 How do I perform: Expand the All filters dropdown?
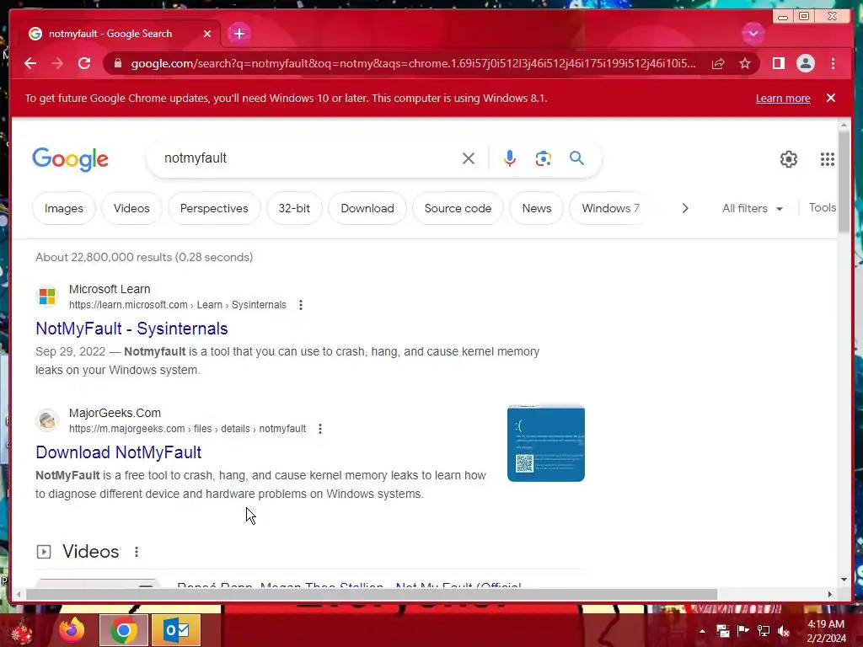pos(753,209)
